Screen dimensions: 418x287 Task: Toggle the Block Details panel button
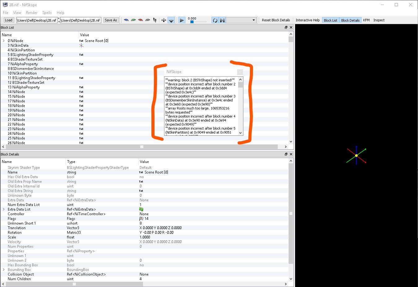coord(350,20)
